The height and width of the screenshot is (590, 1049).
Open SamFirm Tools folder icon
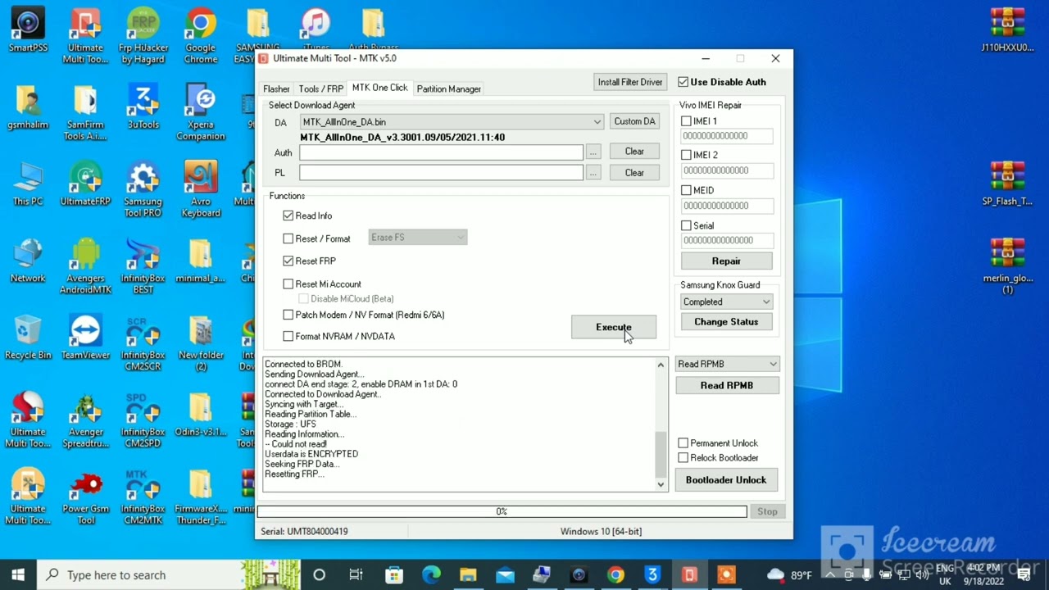point(85,113)
